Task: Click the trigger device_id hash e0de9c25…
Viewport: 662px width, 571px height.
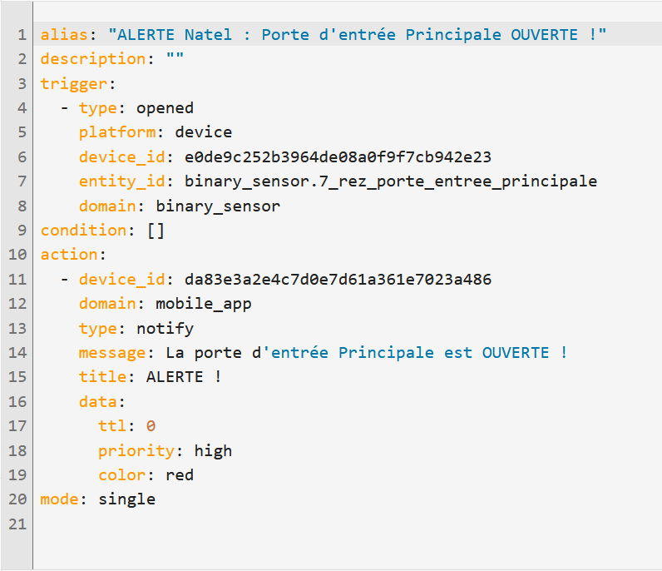Action: pos(338,157)
